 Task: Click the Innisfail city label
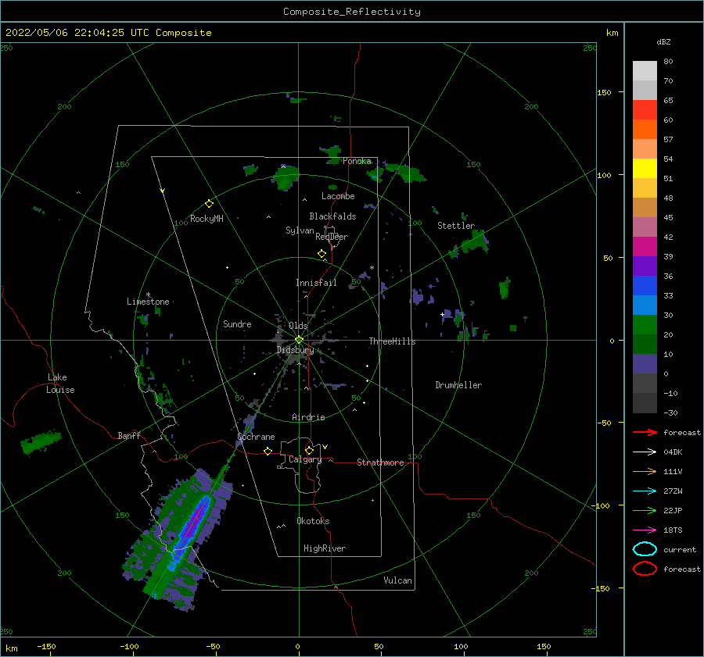tap(316, 283)
